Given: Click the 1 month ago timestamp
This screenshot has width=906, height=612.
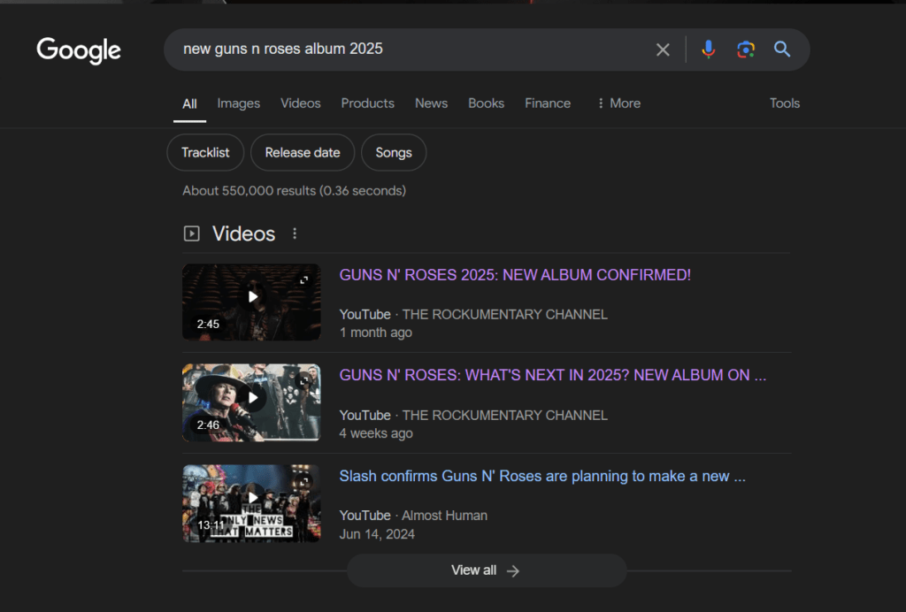Looking at the screenshot, I should point(375,333).
